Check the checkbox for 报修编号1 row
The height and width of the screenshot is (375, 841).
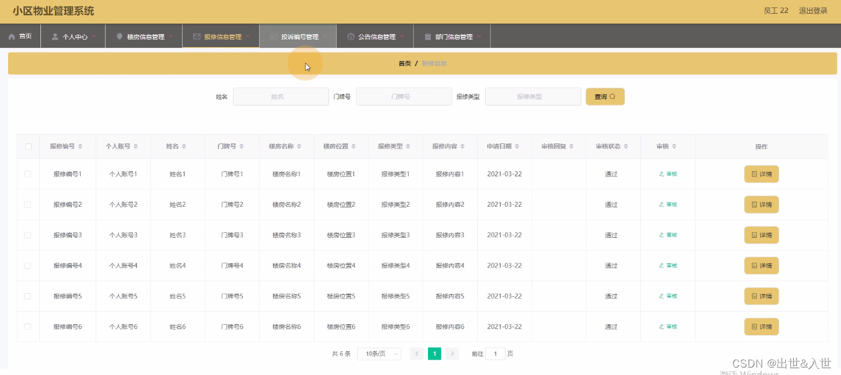coord(28,174)
